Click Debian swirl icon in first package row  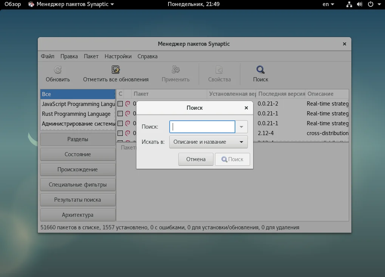128,104
